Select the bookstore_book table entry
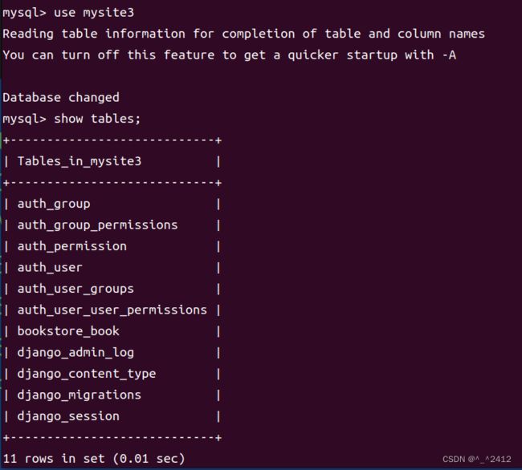The height and width of the screenshot is (470, 522). point(68,331)
